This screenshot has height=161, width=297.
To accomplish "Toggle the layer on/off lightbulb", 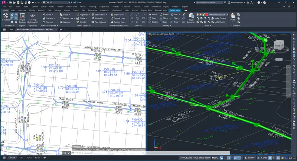I will pyautogui.click(x=198, y=14).
